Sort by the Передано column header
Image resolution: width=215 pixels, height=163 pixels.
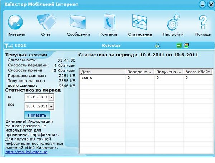[x=140, y=72]
